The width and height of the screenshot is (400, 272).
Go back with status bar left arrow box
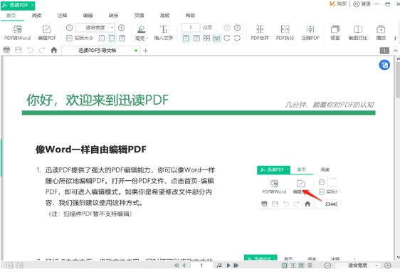[9, 266]
